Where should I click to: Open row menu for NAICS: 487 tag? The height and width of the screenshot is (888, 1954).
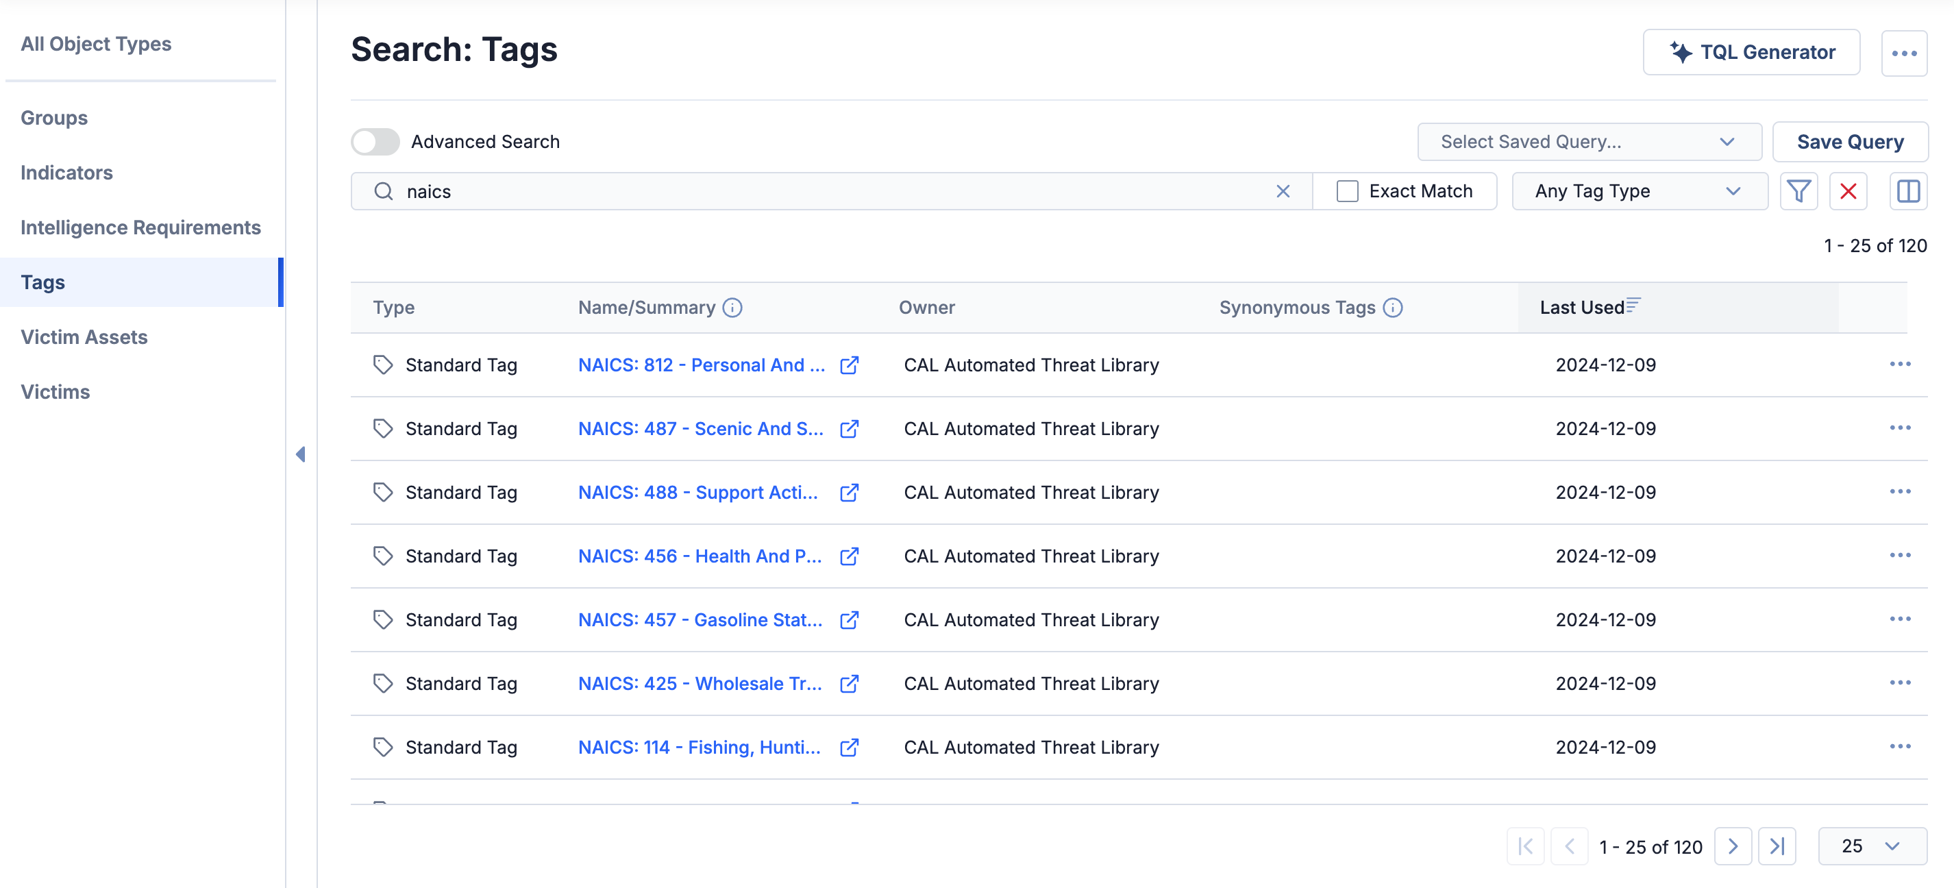point(1899,428)
